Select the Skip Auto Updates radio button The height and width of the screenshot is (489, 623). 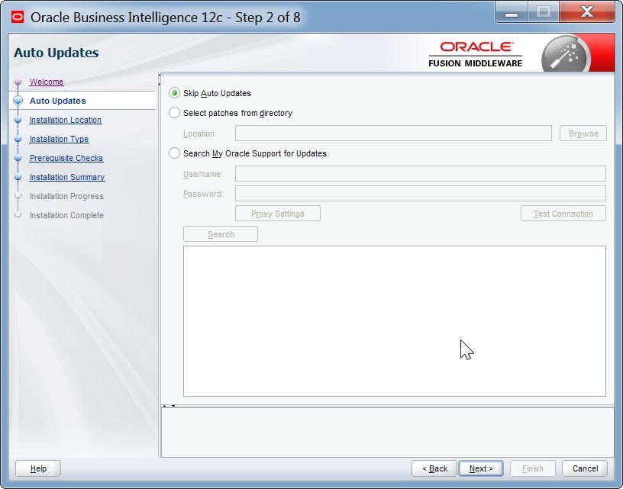click(x=174, y=93)
